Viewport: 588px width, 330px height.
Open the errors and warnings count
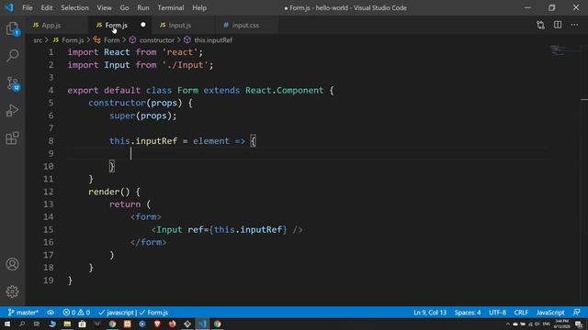(x=76, y=313)
